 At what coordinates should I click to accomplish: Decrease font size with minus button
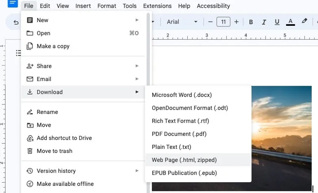click(x=210, y=22)
